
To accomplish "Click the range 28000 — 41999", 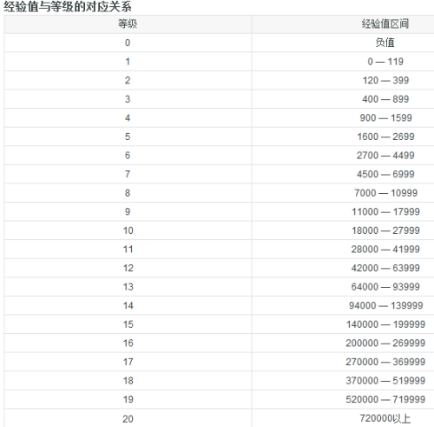I will click(x=385, y=249).
